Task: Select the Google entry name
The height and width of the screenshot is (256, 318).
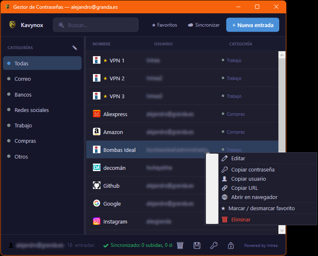Action: pyautogui.click(x=112, y=204)
